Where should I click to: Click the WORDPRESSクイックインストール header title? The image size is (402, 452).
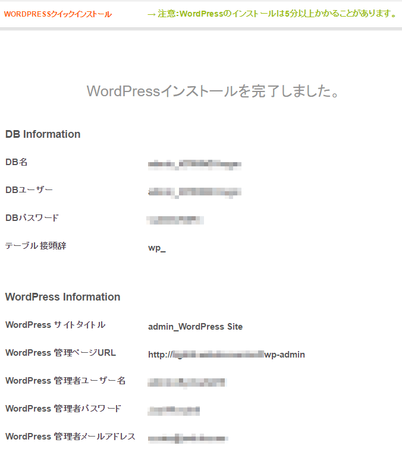(x=58, y=14)
